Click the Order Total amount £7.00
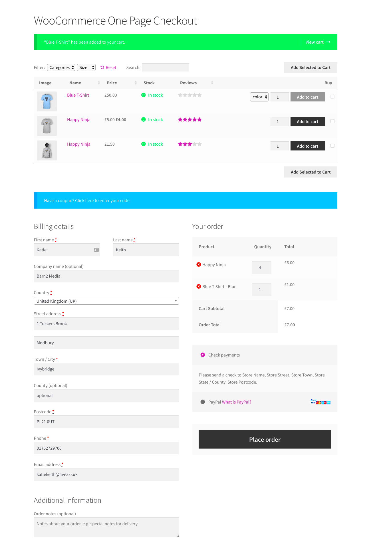Viewport: 371px width, 554px height. pyautogui.click(x=289, y=325)
